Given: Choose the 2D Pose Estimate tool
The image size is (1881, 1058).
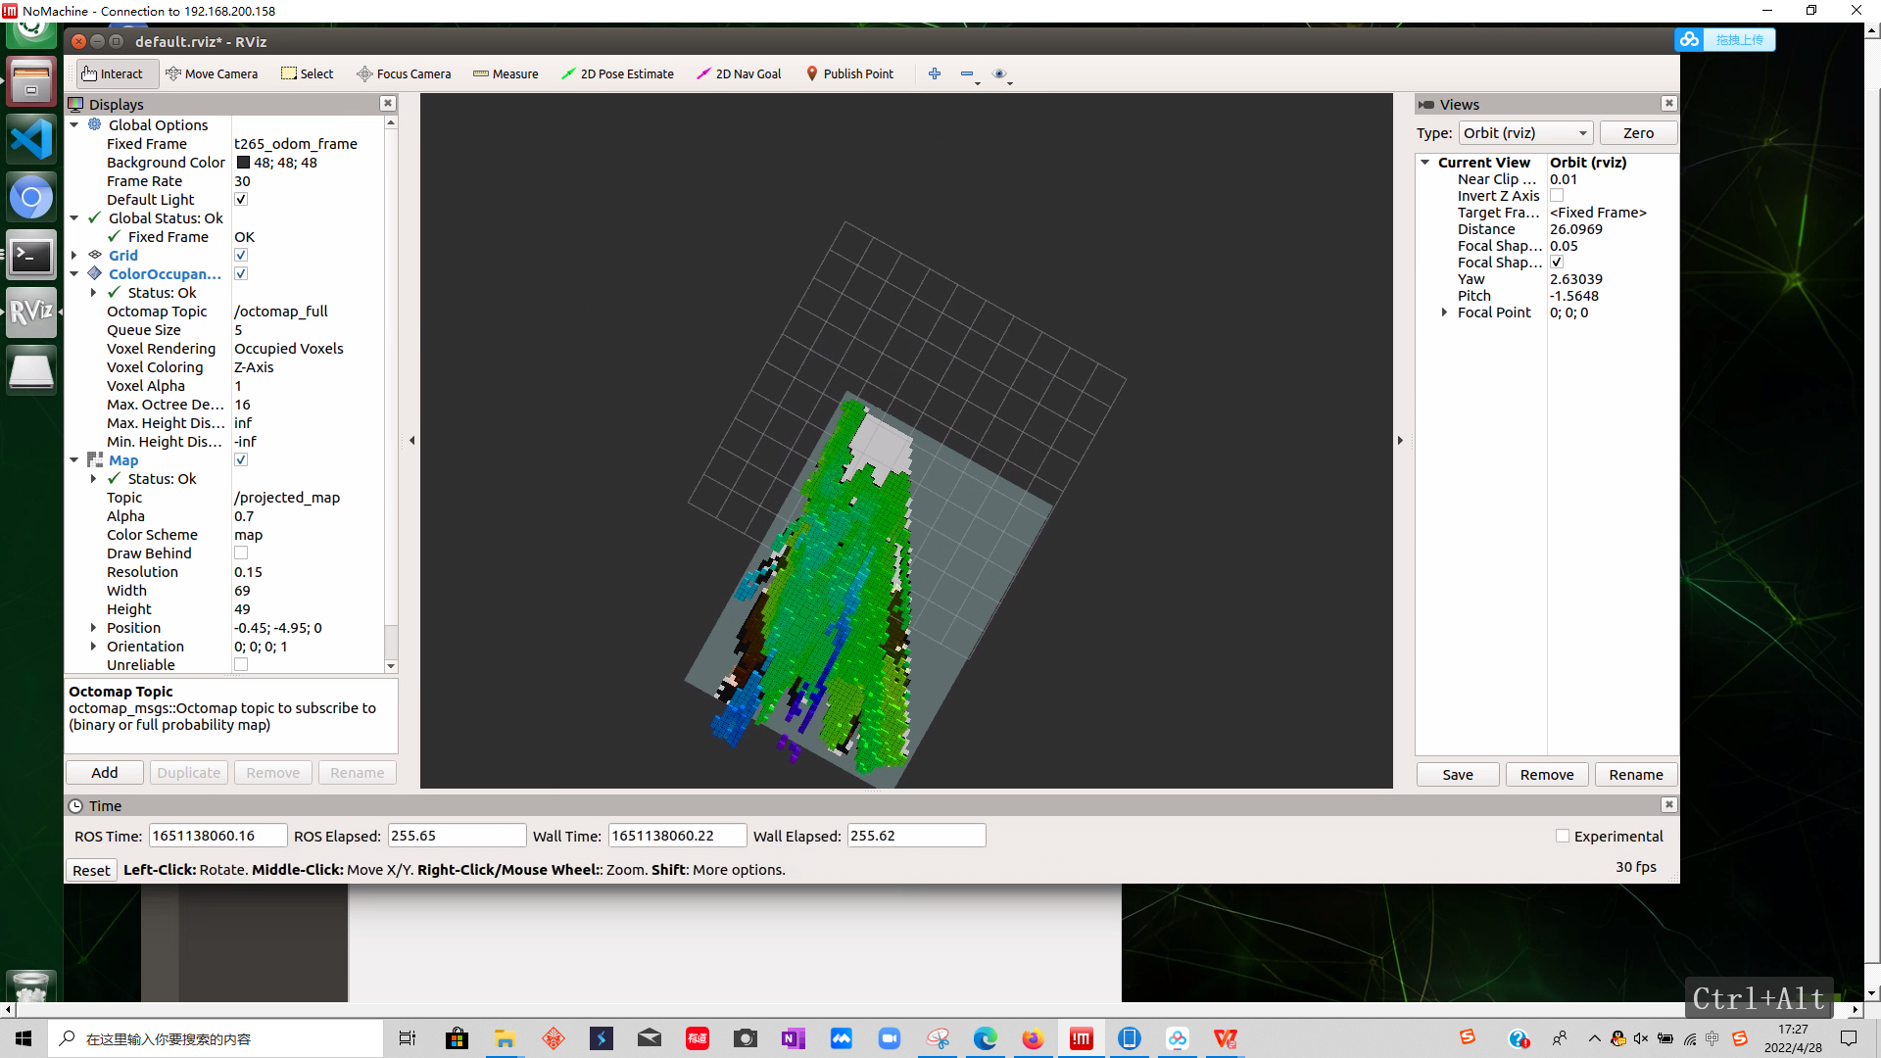Looking at the screenshot, I should (x=617, y=73).
